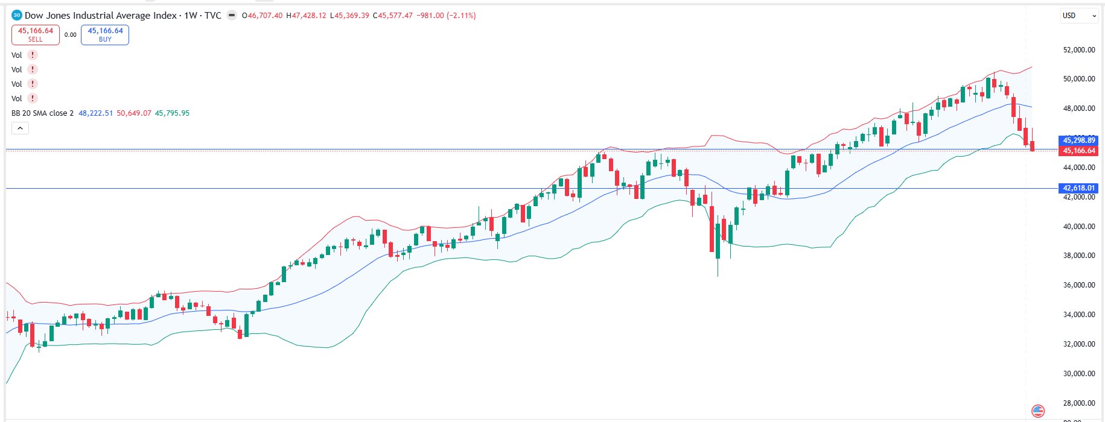The image size is (1105, 422).
Task: Collapse the indicator legend with the chevron
Action: pyautogui.click(x=20, y=128)
